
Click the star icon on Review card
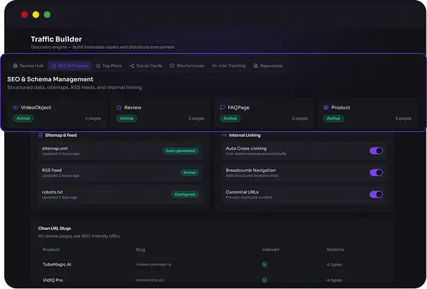(x=119, y=108)
